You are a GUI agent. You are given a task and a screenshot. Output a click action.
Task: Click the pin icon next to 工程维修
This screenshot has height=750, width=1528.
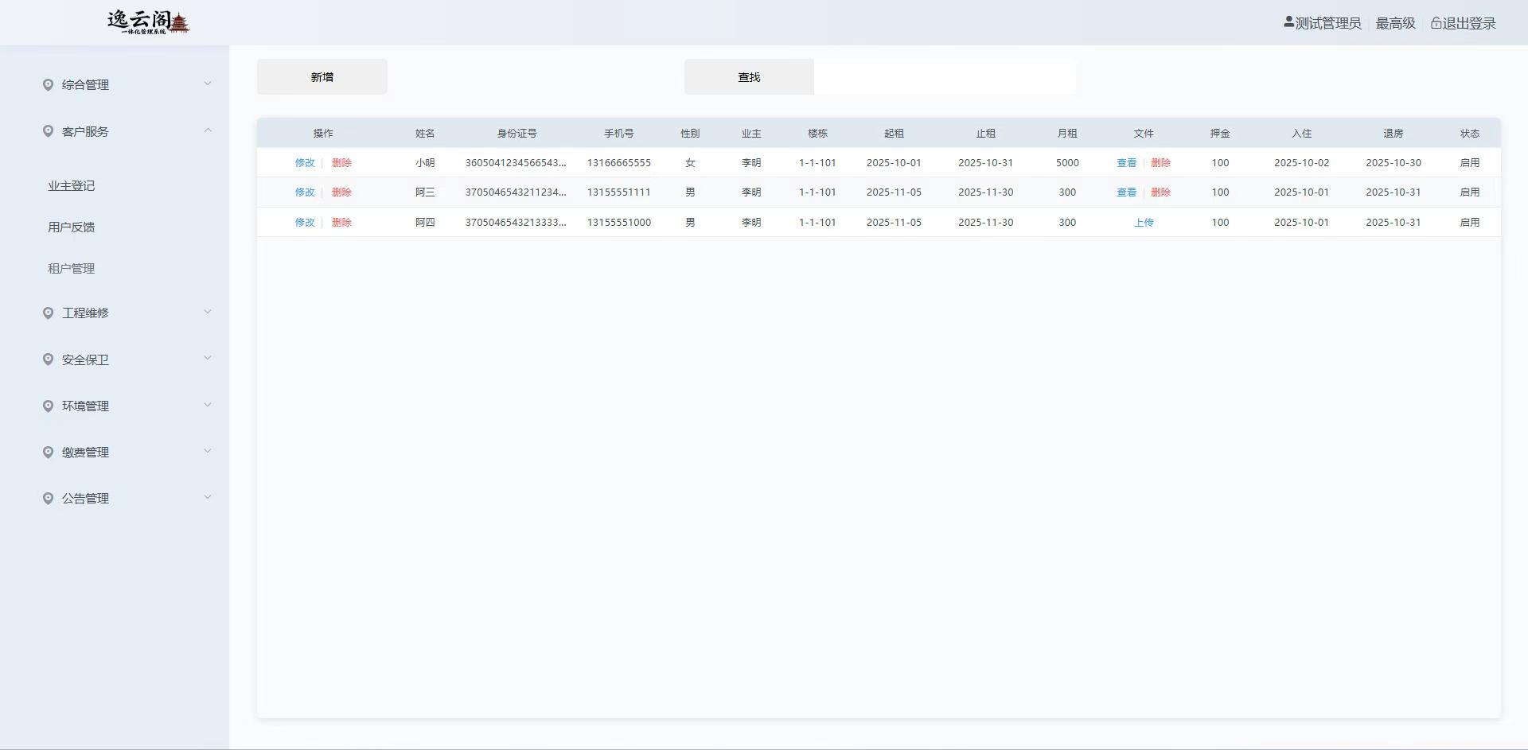pos(48,313)
